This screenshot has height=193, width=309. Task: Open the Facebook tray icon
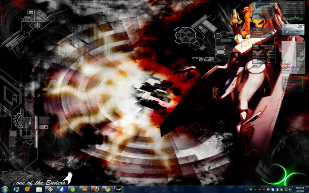click(277, 189)
